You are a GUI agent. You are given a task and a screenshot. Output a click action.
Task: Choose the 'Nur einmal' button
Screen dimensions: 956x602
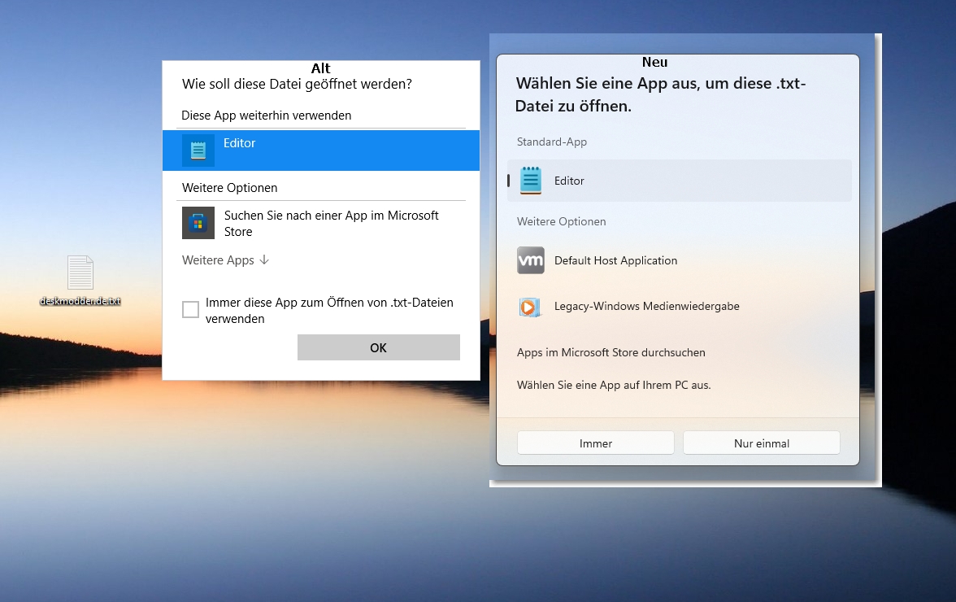[x=762, y=443]
